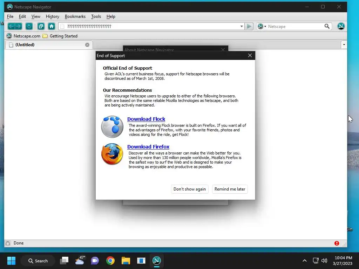Screen dimensions: 359x269
Task: Open the Edit menu
Action: click(x=22, y=16)
